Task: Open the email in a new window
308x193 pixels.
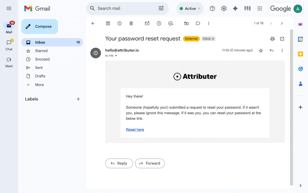Action: [x=282, y=39]
